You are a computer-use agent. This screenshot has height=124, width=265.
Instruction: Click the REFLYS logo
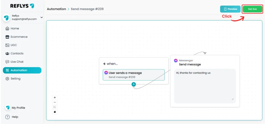[22, 6]
